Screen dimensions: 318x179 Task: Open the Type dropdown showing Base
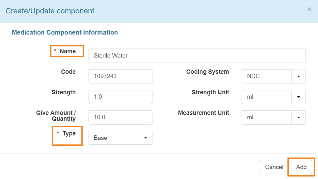[x=120, y=138]
